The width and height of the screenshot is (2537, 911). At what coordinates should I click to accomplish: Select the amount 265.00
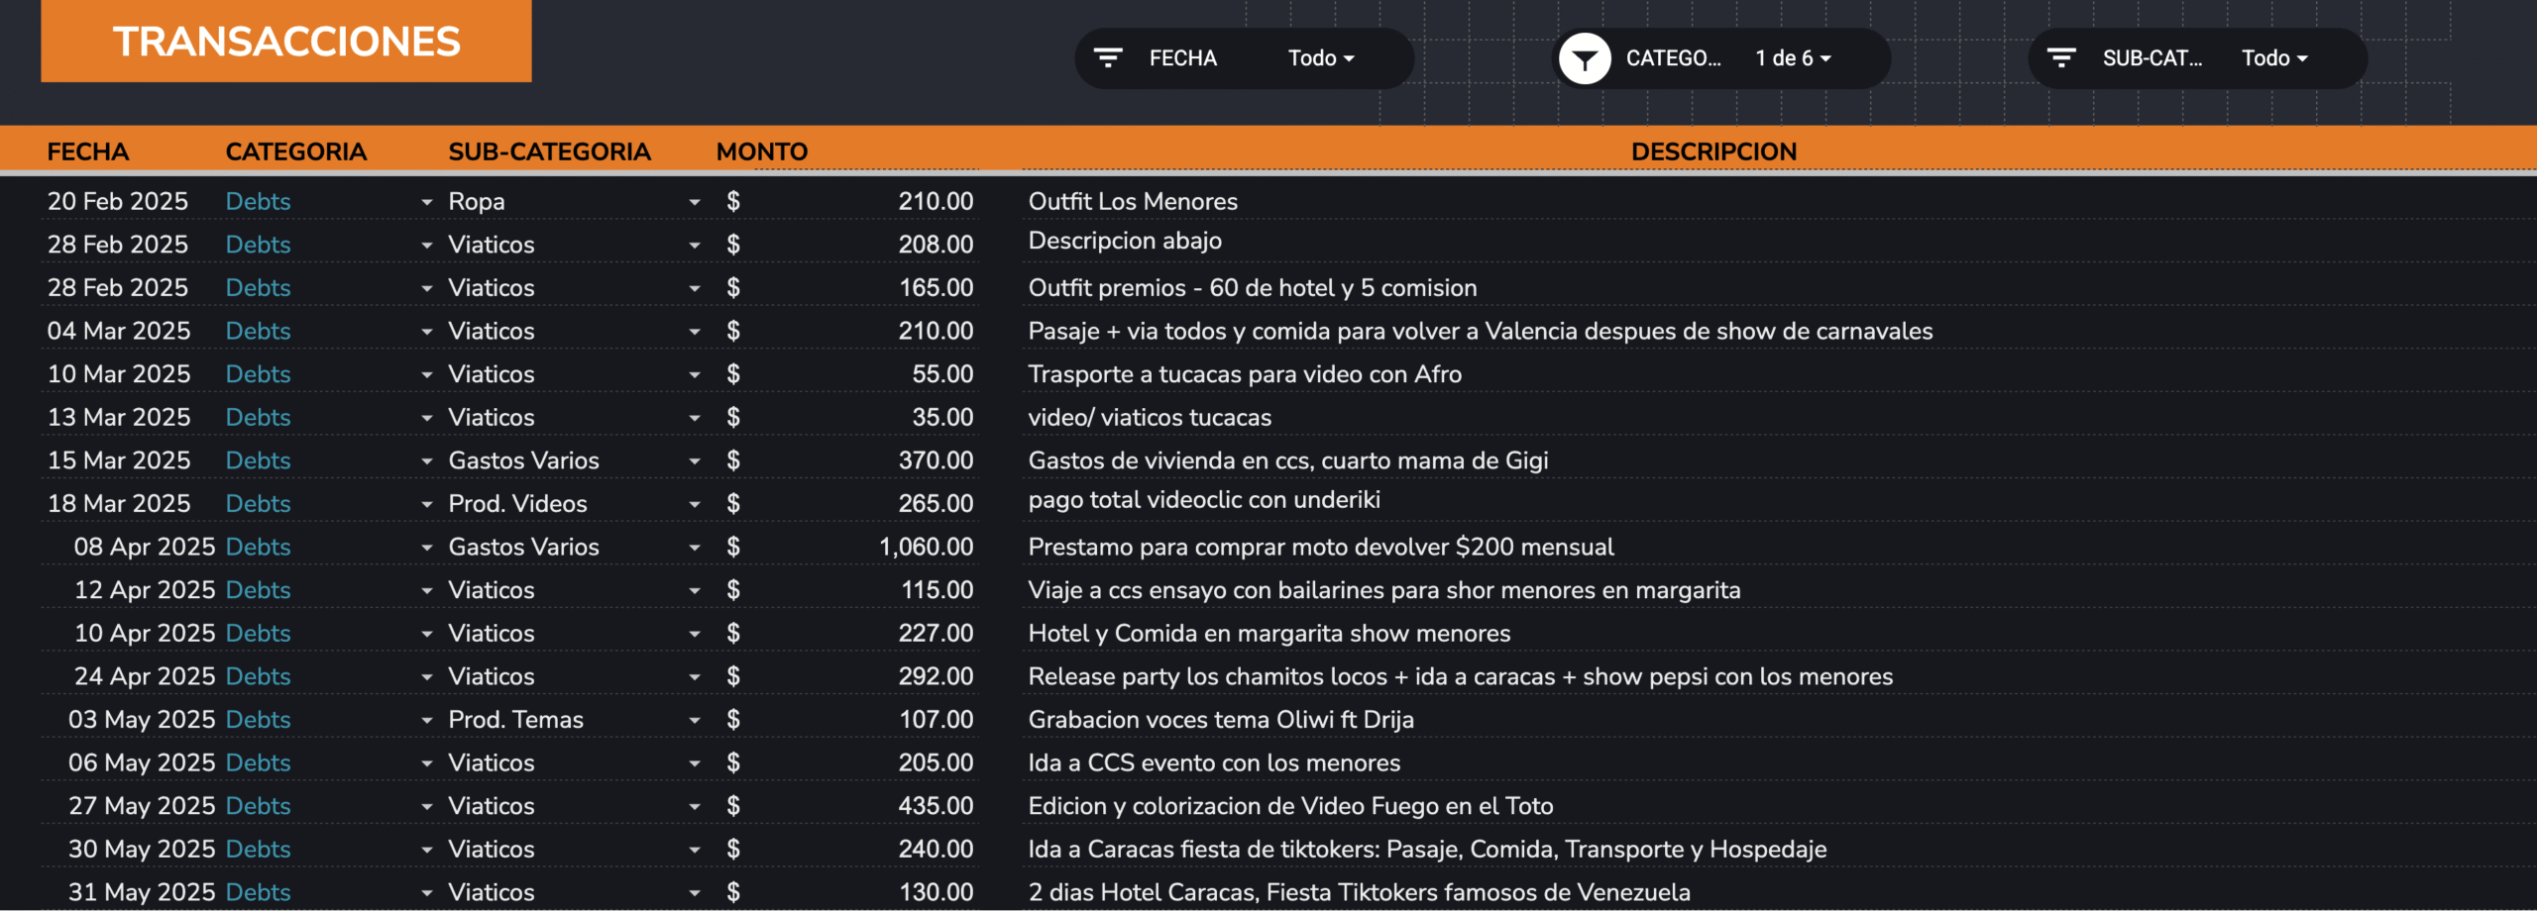(x=936, y=503)
